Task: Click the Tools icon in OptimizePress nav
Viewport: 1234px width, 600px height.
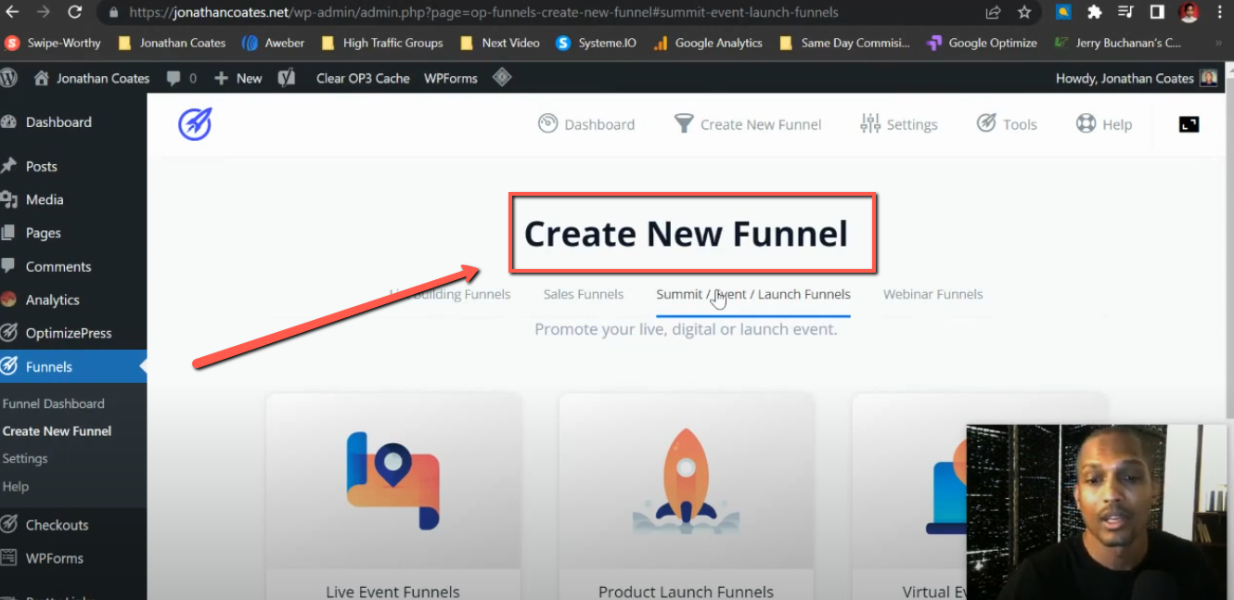Action: tap(985, 122)
